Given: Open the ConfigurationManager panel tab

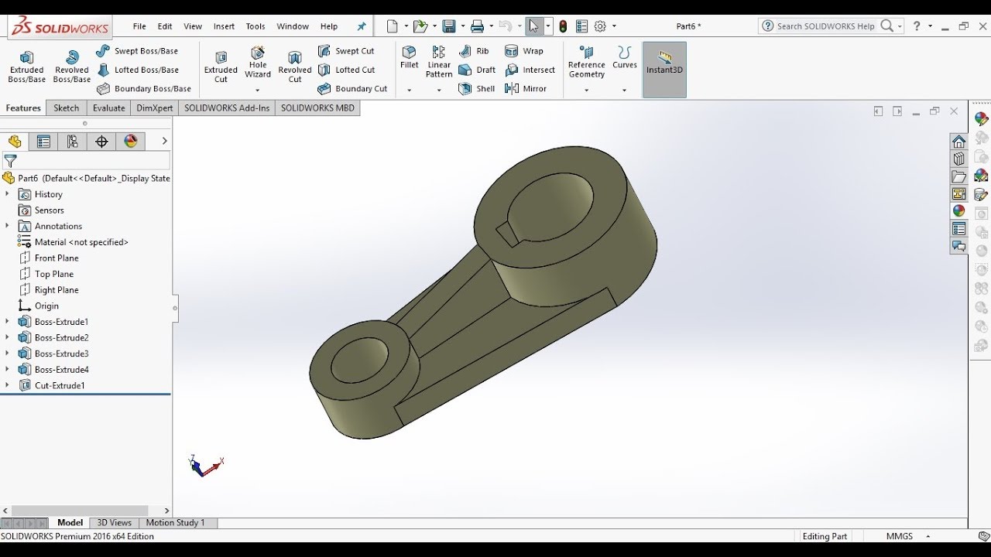Looking at the screenshot, I should (72, 142).
